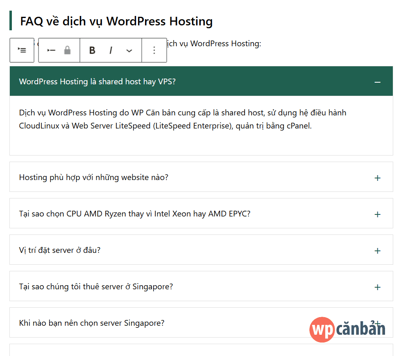Click the lock icon in block toolbar
Image resolution: width=401 pixels, height=356 pixels.
pyautogui.click(x=67, y=50)
